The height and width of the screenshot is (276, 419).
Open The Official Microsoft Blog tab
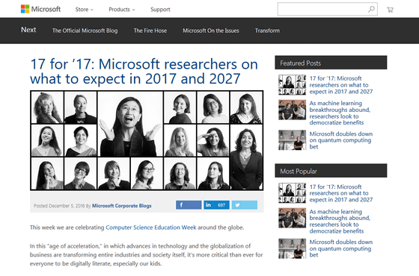pyautogui.click(x=85, y=31)
